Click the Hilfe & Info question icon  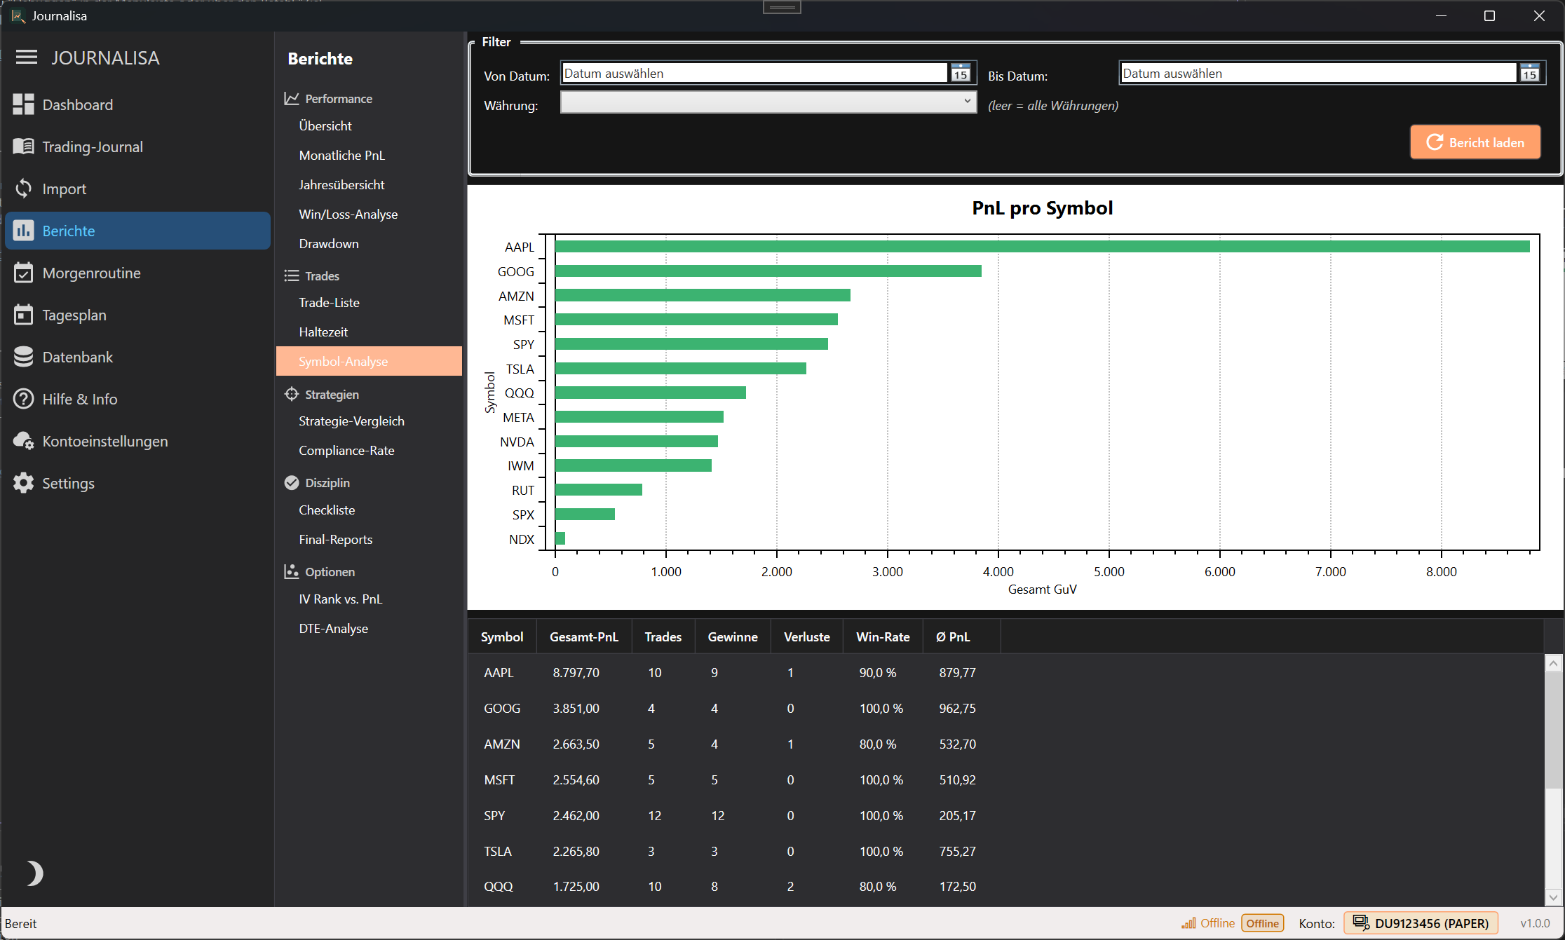tap(23, 399)
